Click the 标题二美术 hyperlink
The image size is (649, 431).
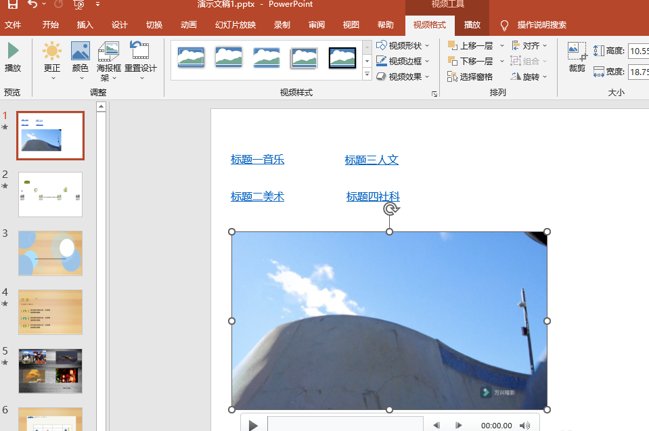257,196
